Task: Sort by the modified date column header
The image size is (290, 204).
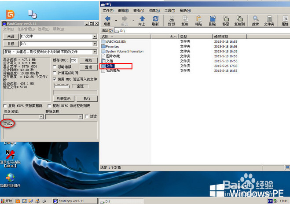Action: point(229,37)
